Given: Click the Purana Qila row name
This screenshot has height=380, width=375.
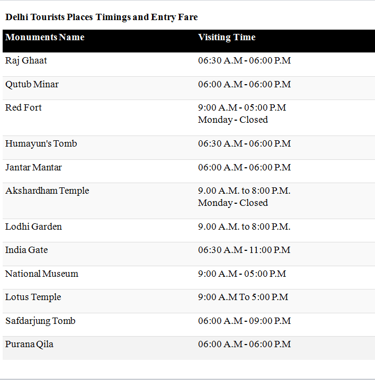Looking at the screenshot, I should point(29,345).
